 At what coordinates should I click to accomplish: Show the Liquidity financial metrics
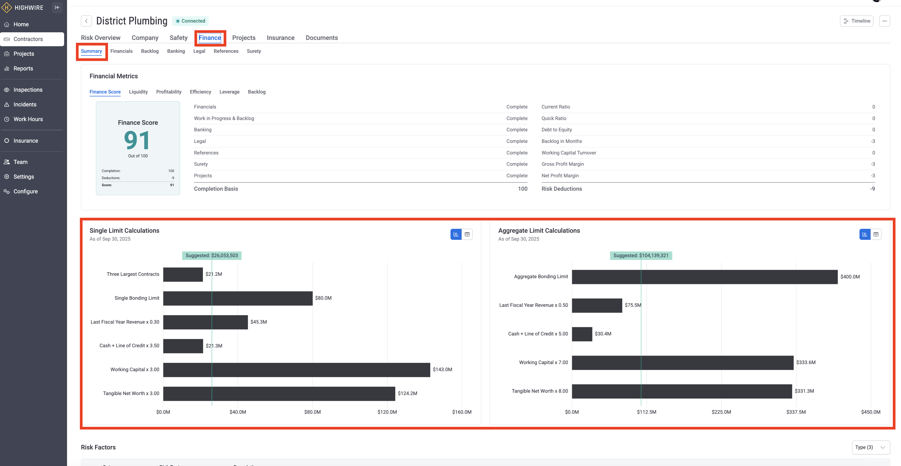point(138,92)
